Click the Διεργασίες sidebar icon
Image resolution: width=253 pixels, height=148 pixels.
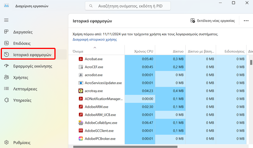coord(6,32)
